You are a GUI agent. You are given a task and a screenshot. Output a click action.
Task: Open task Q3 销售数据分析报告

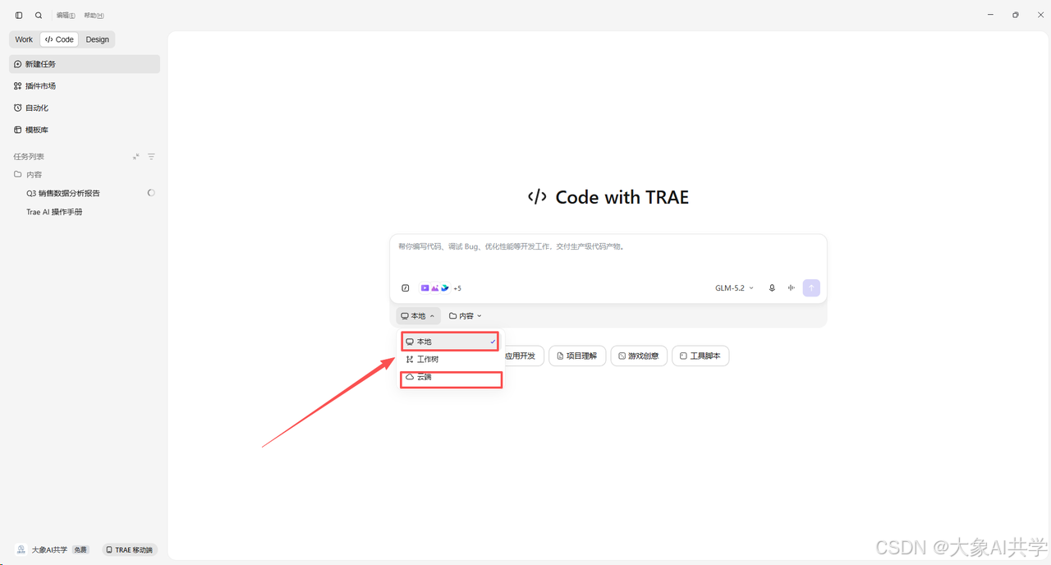[x=63, y=194]
